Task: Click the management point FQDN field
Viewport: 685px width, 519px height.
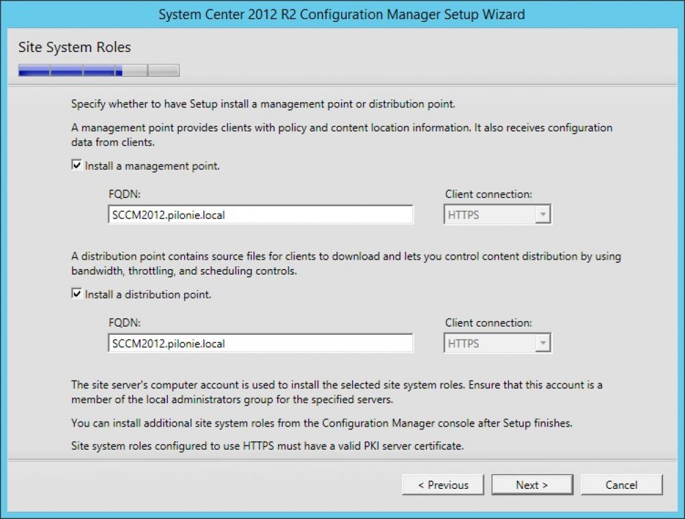Action: point(260,214)
